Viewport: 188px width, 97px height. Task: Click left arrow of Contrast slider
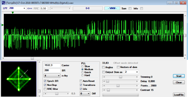[104, 90]
